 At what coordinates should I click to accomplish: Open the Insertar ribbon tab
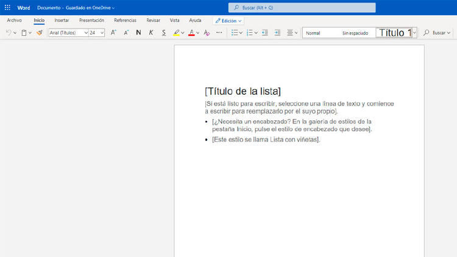[x=62, y=20]
